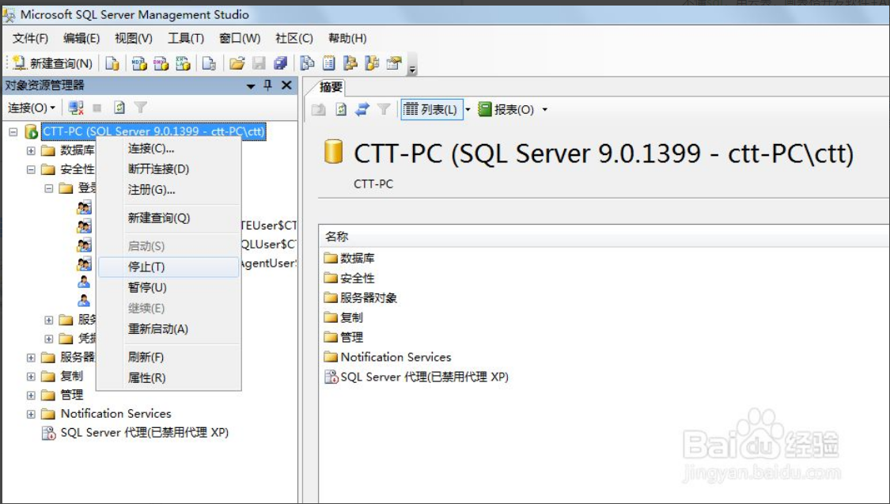Start an Analysis Services DMX query
This screenshot has width=890, height=504.
tap(161, 63)
